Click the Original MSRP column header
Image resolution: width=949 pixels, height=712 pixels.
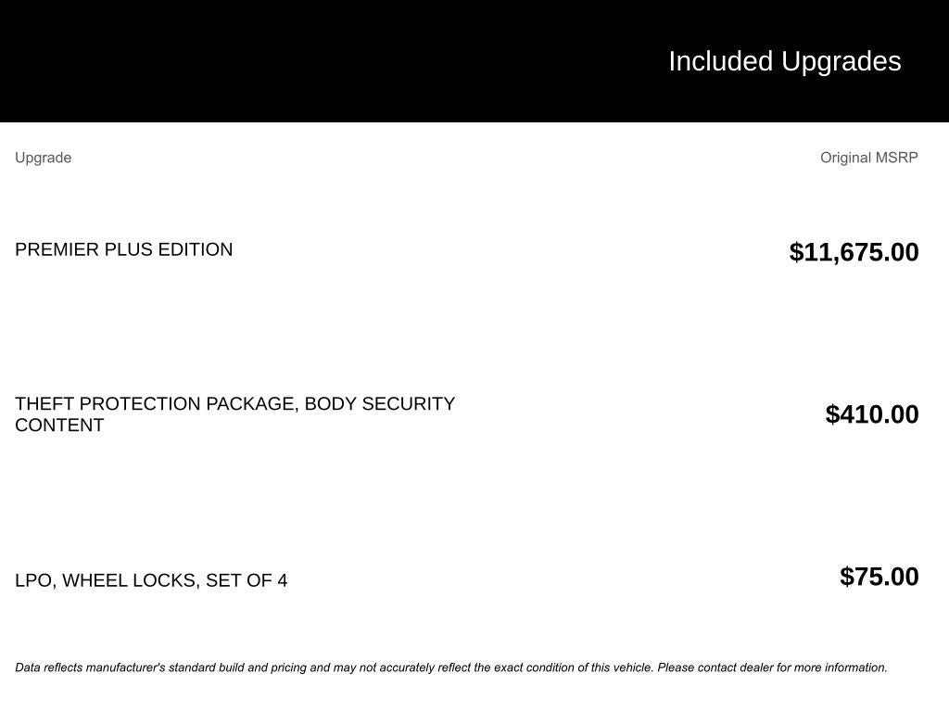pyautogui.click(x=868, y=158)
